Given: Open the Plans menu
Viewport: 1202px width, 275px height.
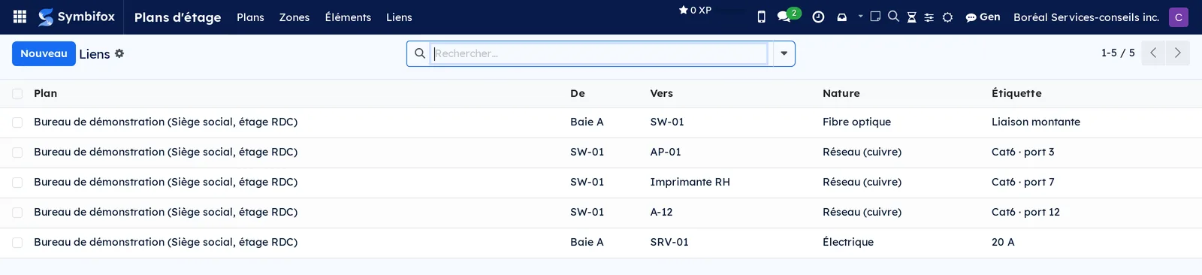Looking at the screenshot, I should coord(250,17).
